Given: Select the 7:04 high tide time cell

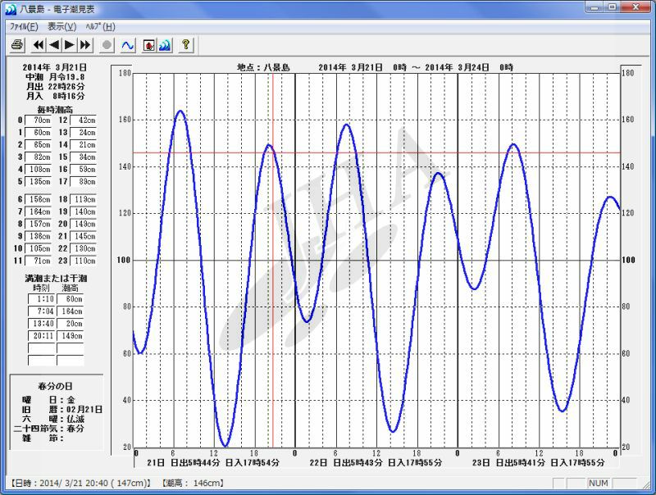Looking at the screenshot, I should (42, 311).
